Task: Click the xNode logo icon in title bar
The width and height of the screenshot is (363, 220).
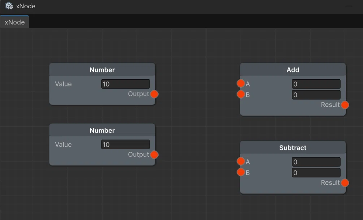Action: [9, 6]
